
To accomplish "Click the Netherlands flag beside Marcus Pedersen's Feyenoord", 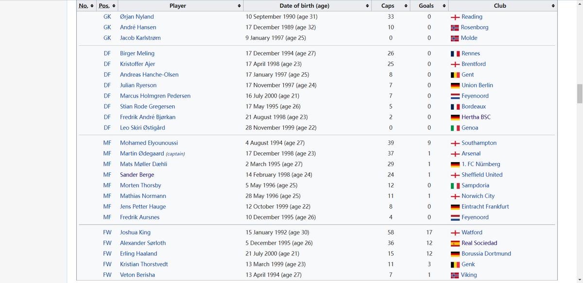I will (455, 96).
